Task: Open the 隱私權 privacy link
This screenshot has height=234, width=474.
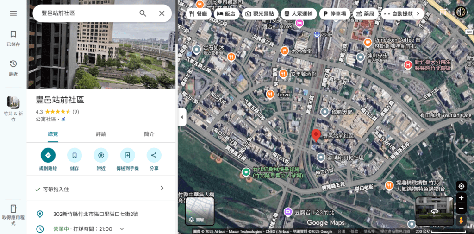Action: [x=369, y=232]
